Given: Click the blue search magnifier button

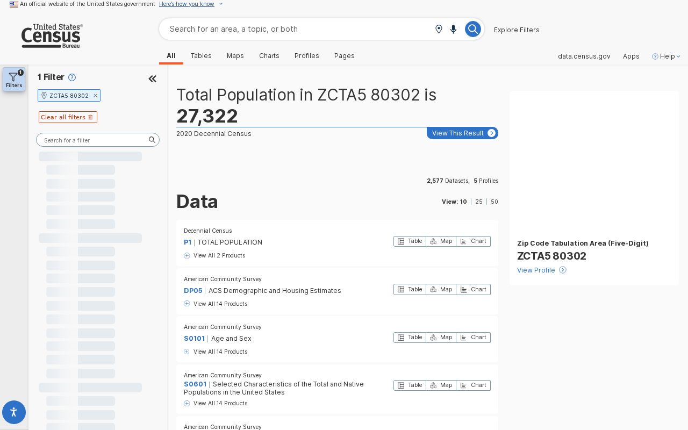Looking at the screenshot, I should tap(472, 29).
